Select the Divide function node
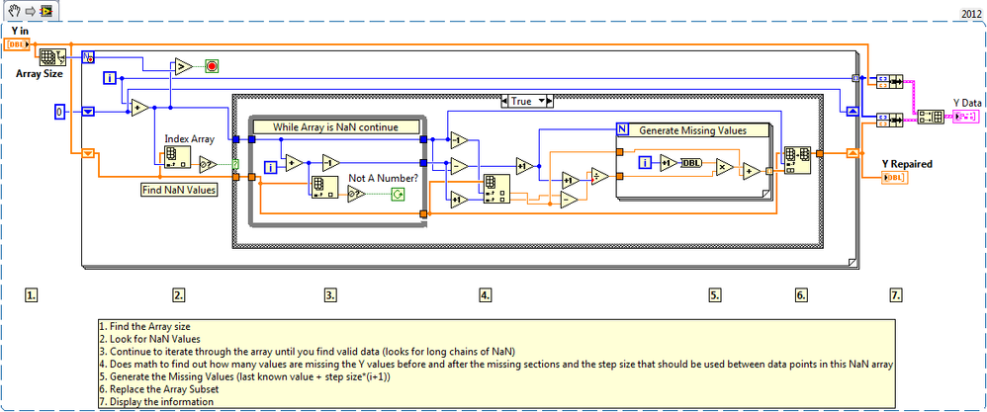The image size is (987, 412). click(599, 177)
